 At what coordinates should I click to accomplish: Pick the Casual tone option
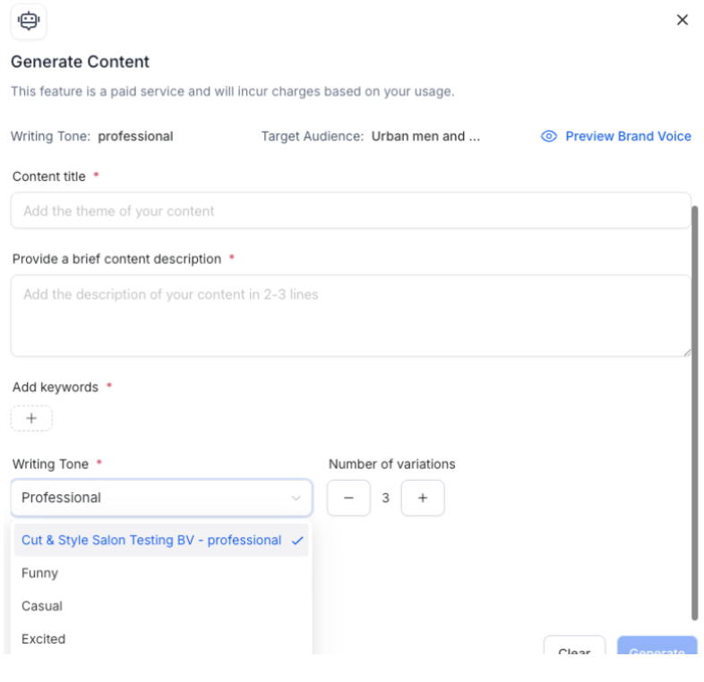coord(42,606)
